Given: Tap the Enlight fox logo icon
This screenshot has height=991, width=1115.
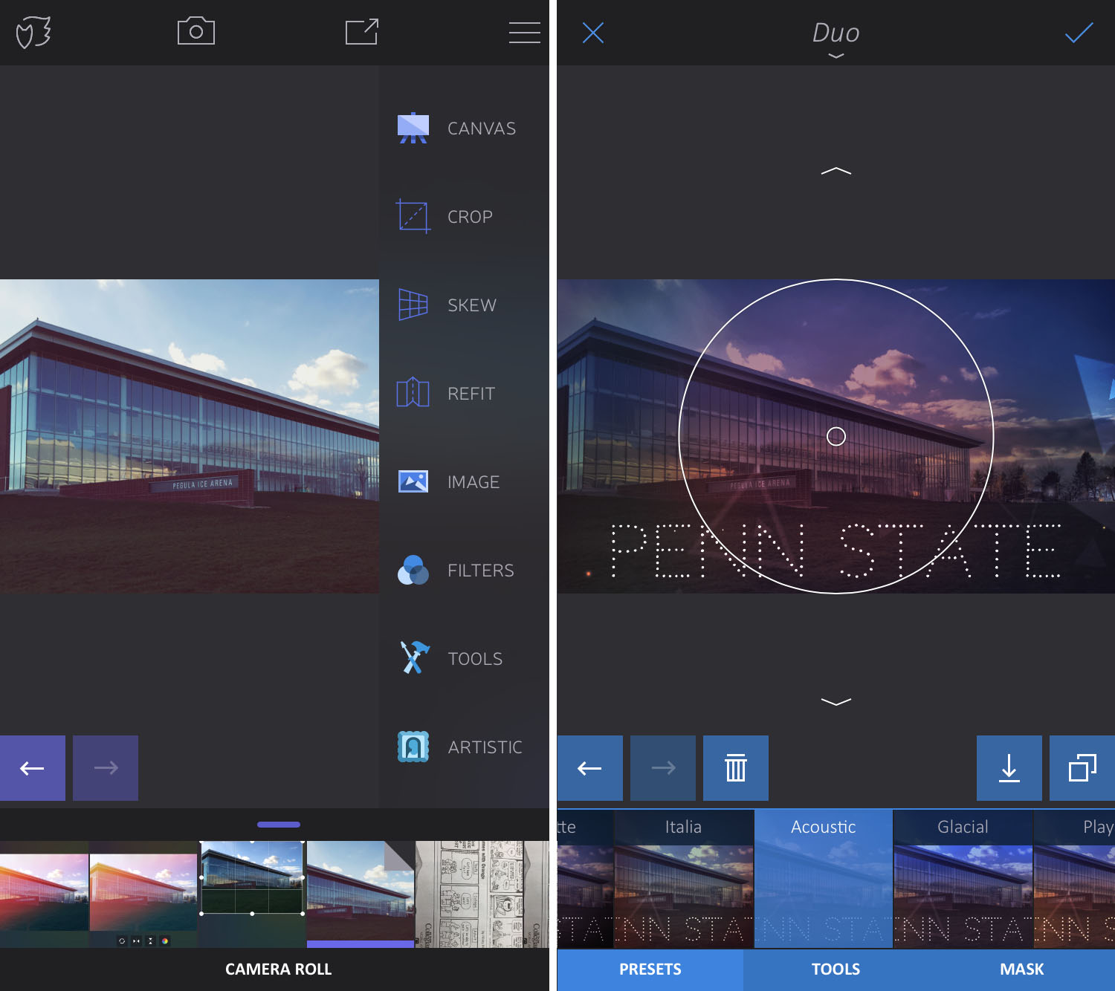Looking at the screenshot, I should pos(33,33).
